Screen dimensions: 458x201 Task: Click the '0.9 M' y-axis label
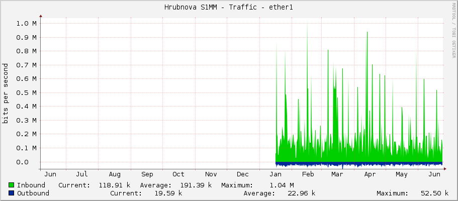pyautogui.click(x=26, y=37)
